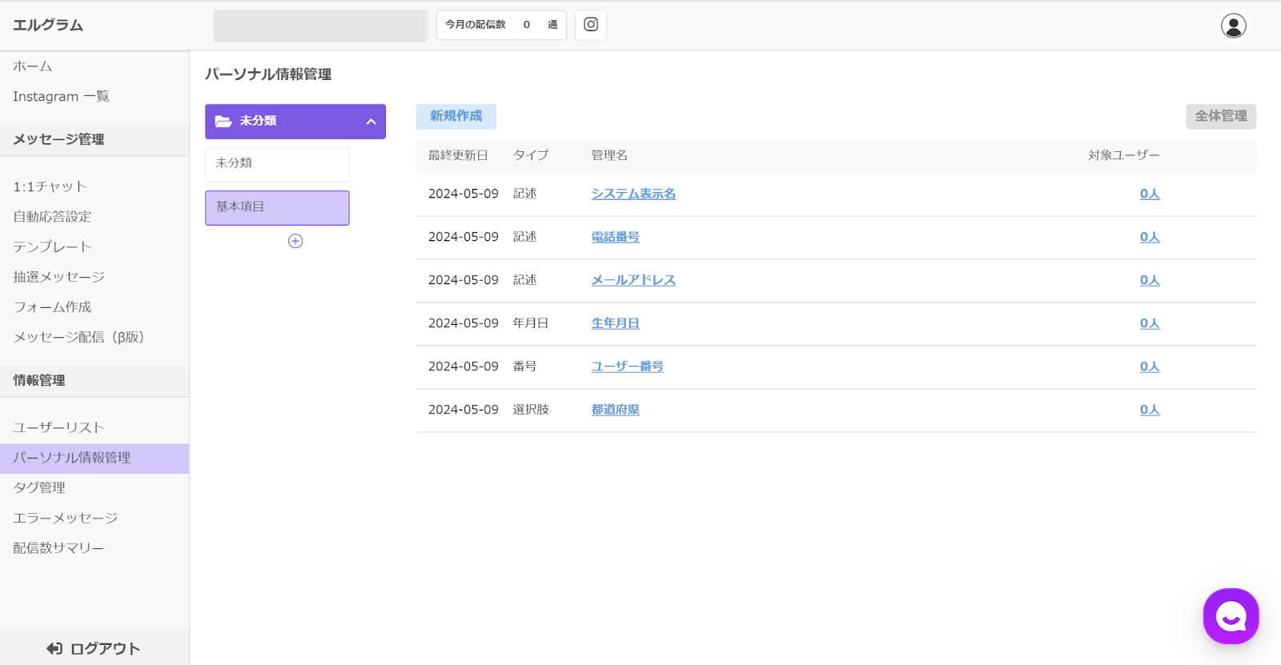Open ユーザーリスト menu item
The height and width of the screenshot is (665, 1281).
58,427
